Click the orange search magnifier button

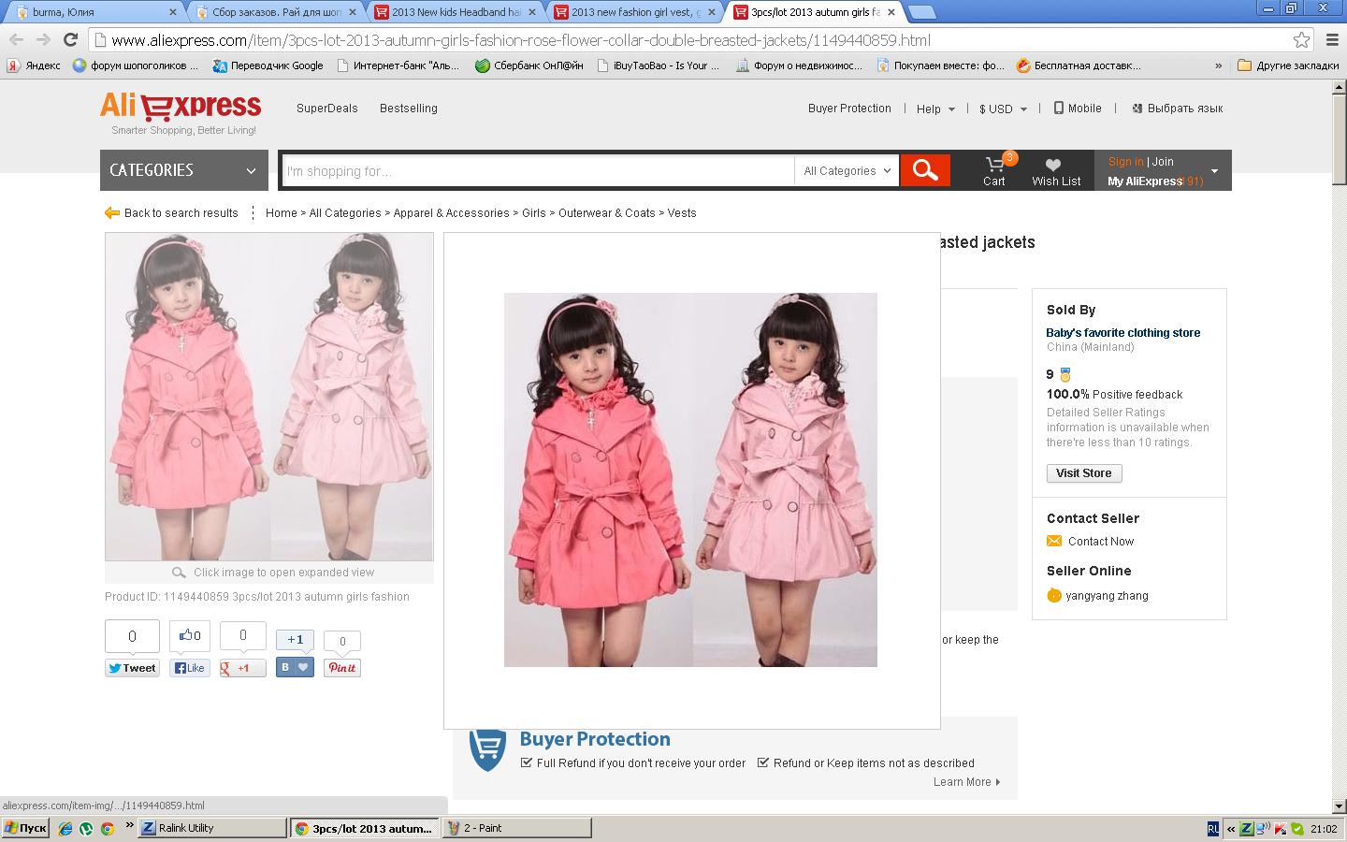tap(925, 170)
